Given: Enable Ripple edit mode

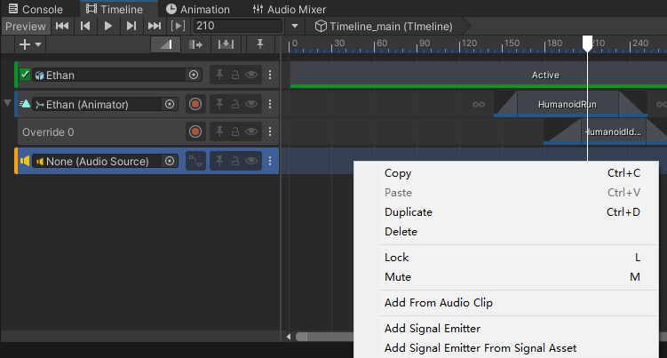Looking at the screenshot, I should (x=195, y=44).
